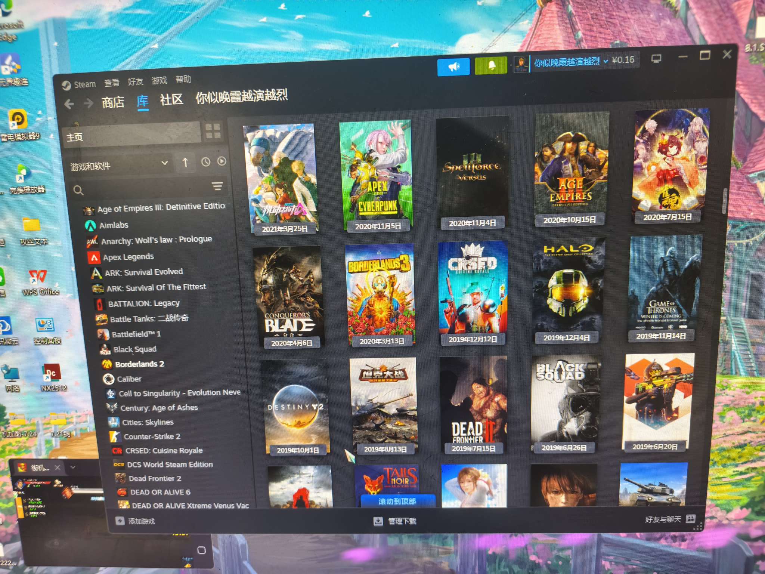
Task: Select Century: Age of Ashes
Action: point(152,408)
